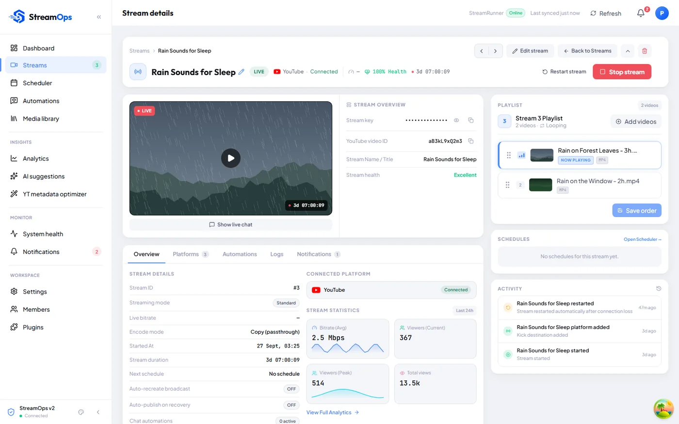The height and width of the screenshot is (424, 679).
Task: Play the live video preview
Action: click(x=231, y=158)
